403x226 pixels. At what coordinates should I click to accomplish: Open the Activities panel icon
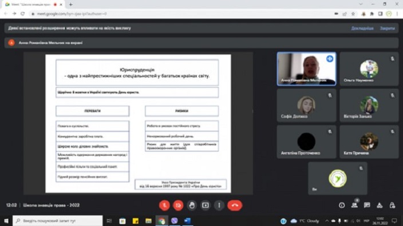tap(380, 205)
